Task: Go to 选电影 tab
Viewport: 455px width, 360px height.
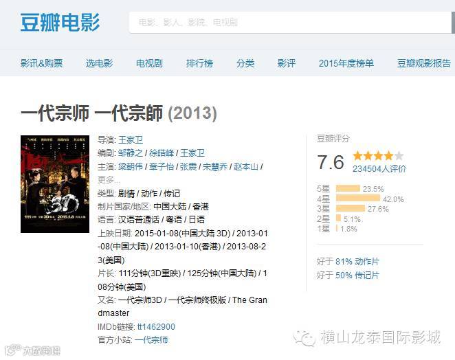Action: [x=99, y=63]
